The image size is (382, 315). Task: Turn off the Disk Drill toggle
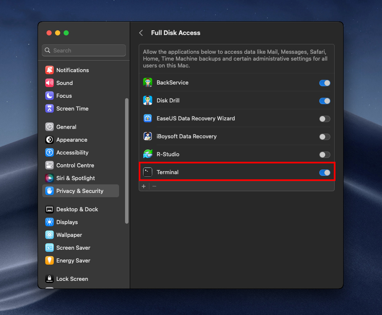pos(325,101)
